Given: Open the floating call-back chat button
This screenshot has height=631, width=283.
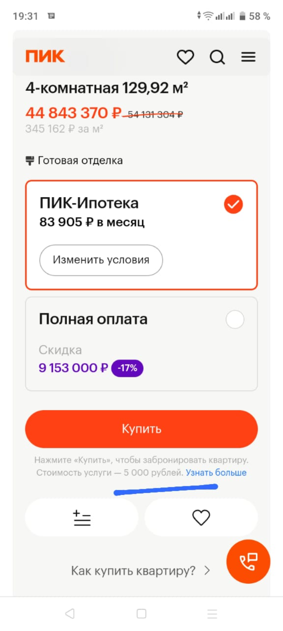Looking at the screenshot, I should [x=248, y=562].
